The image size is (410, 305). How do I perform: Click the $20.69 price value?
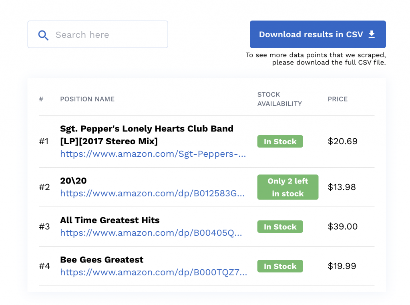[343, 141]
